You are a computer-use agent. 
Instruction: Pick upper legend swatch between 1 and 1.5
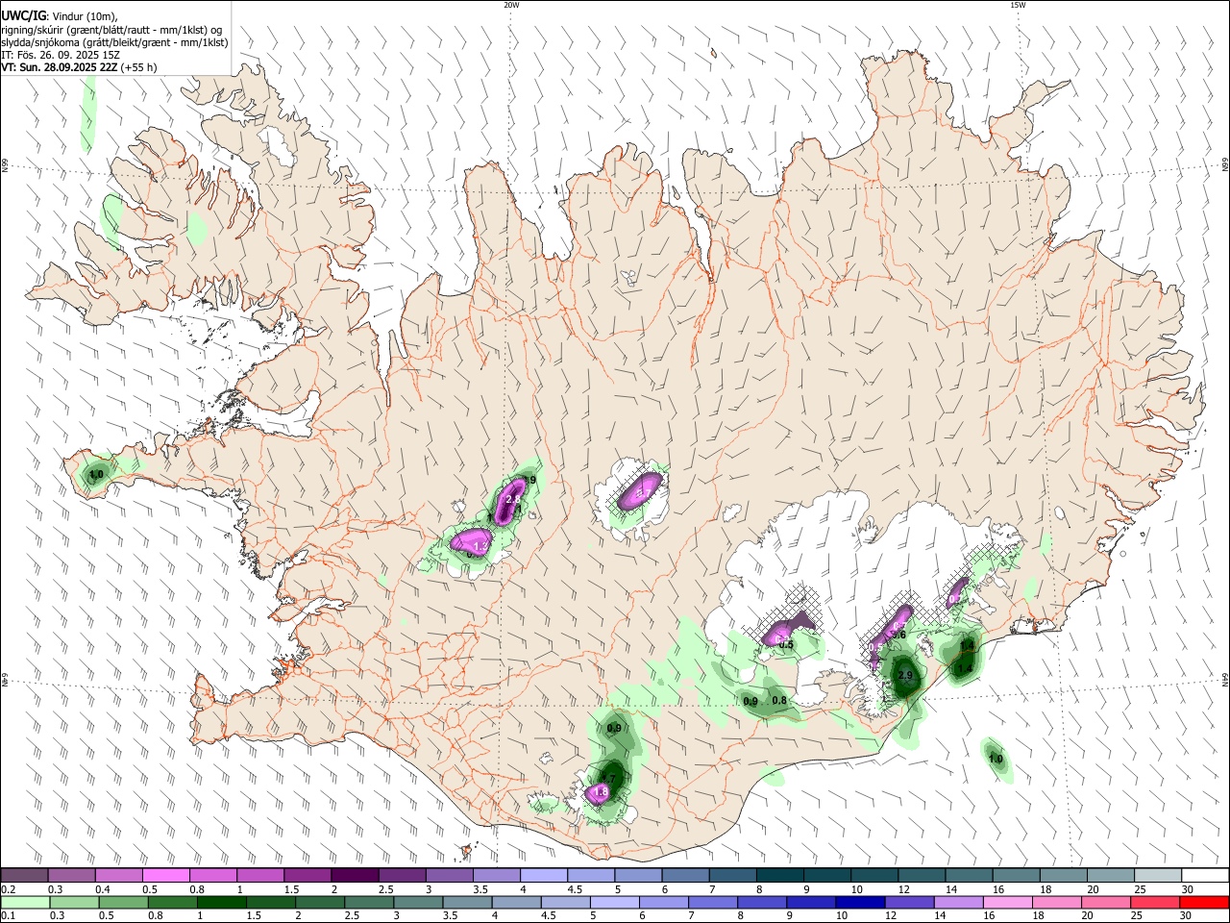[259, 876]
